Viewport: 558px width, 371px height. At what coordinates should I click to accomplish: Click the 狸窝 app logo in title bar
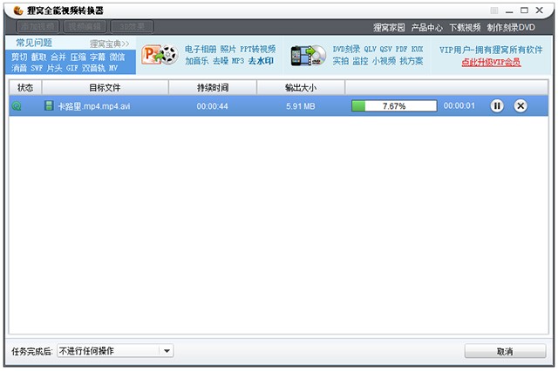(x=18, y=10)
